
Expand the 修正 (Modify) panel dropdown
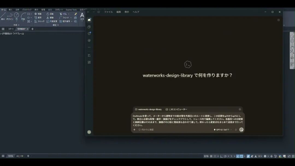coord(56,25)
